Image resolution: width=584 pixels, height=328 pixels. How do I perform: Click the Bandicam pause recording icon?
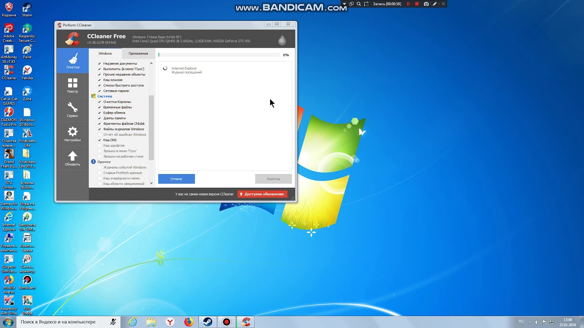[408, 4]
